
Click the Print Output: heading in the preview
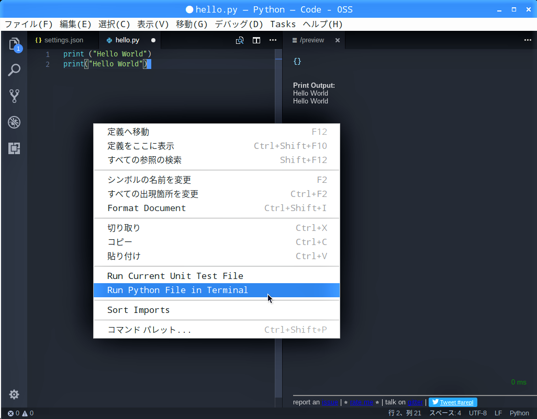314,86
